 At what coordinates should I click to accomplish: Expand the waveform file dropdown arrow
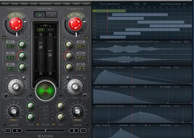94,42
